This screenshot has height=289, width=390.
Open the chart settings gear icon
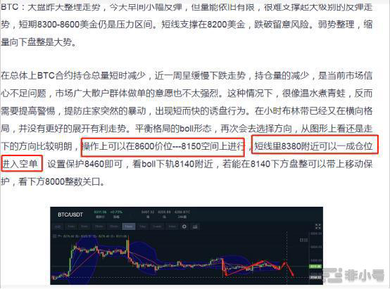click(184, 226)
